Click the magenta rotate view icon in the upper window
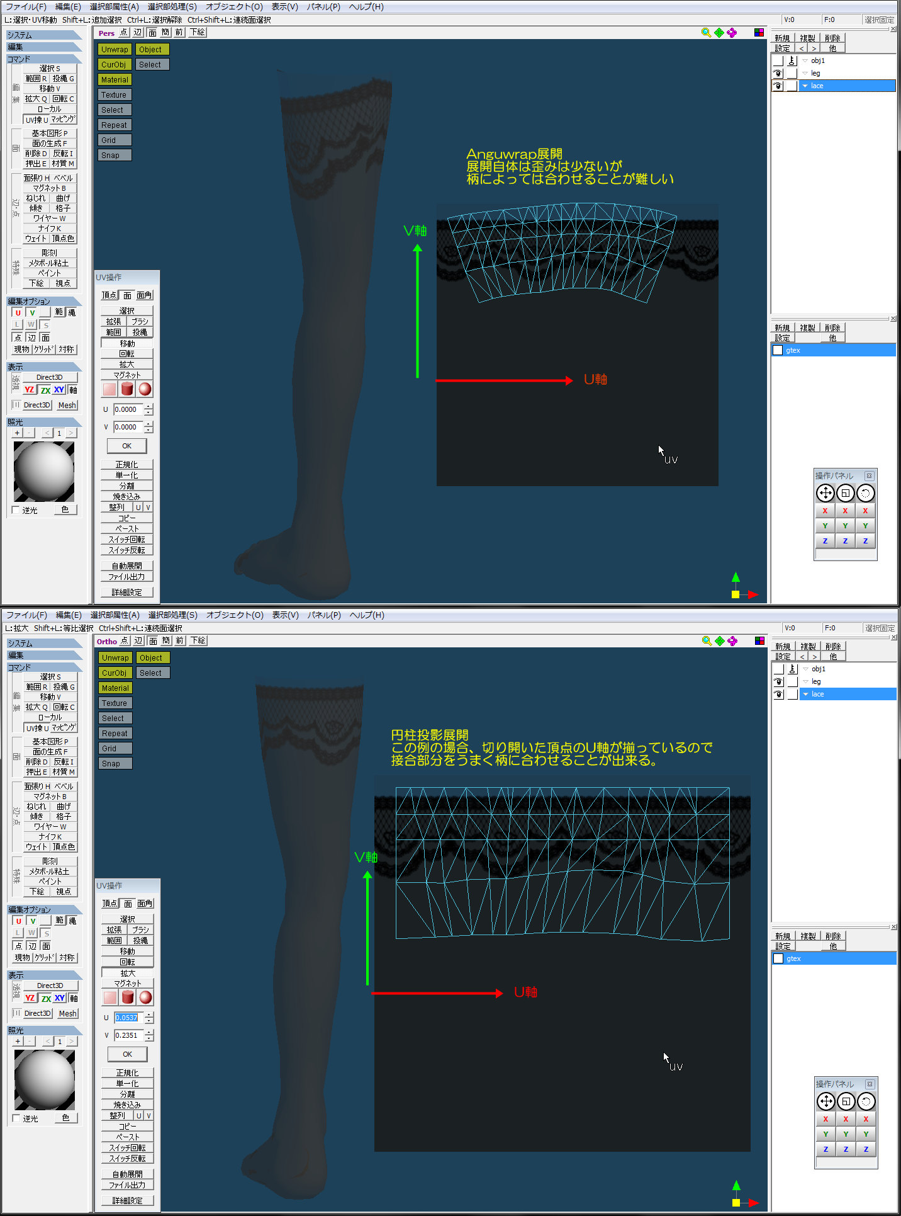The width and height of the screenshot is (901, 1216). click(x=732, y=33)
